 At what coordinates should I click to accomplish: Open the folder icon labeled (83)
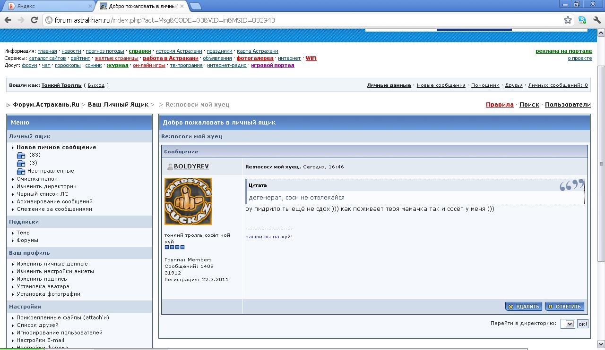(x=21, y=155)
